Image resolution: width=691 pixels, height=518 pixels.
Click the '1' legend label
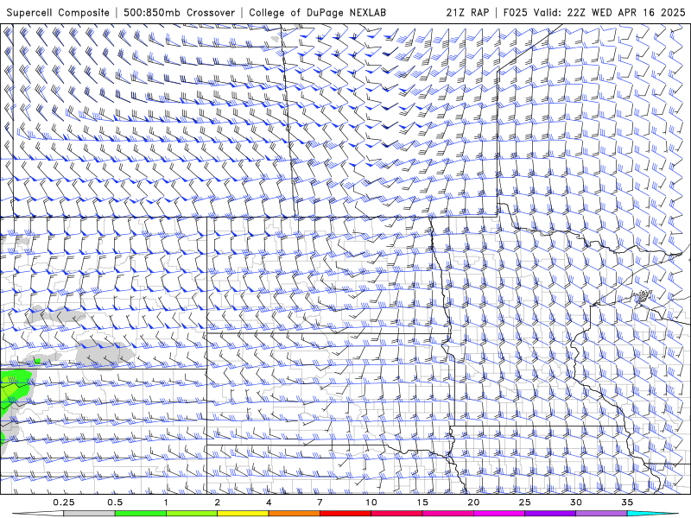click(166, 502)
